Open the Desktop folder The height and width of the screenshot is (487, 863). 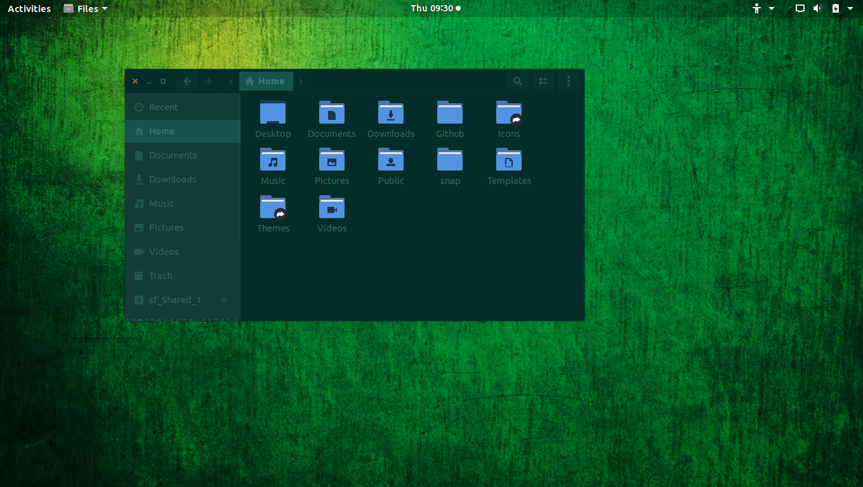click(x=273, y=113)
